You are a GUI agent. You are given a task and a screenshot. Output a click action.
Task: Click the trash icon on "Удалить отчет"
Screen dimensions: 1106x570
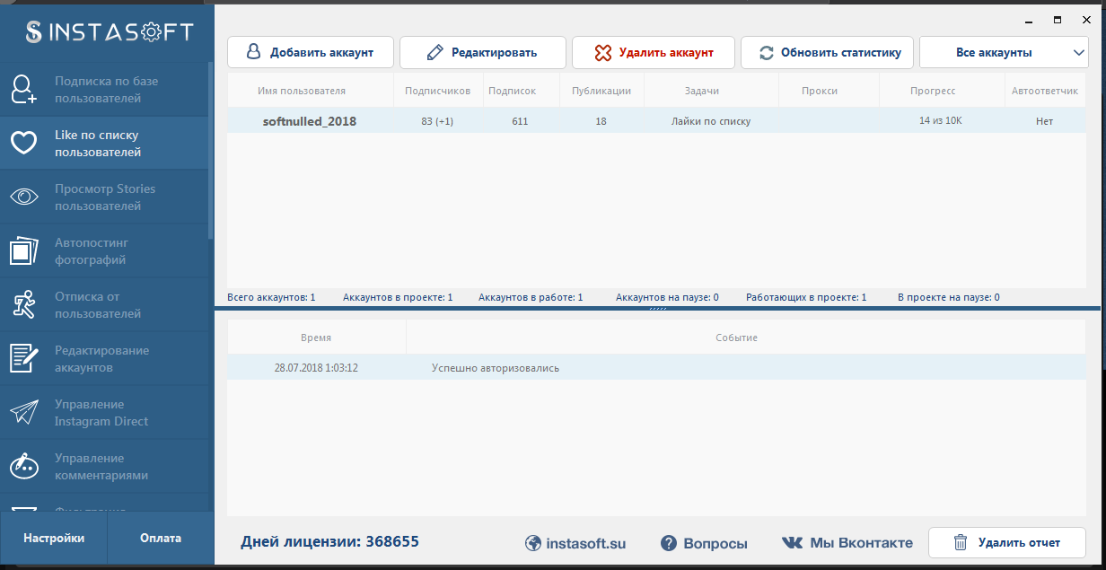[x=961, y=542]
